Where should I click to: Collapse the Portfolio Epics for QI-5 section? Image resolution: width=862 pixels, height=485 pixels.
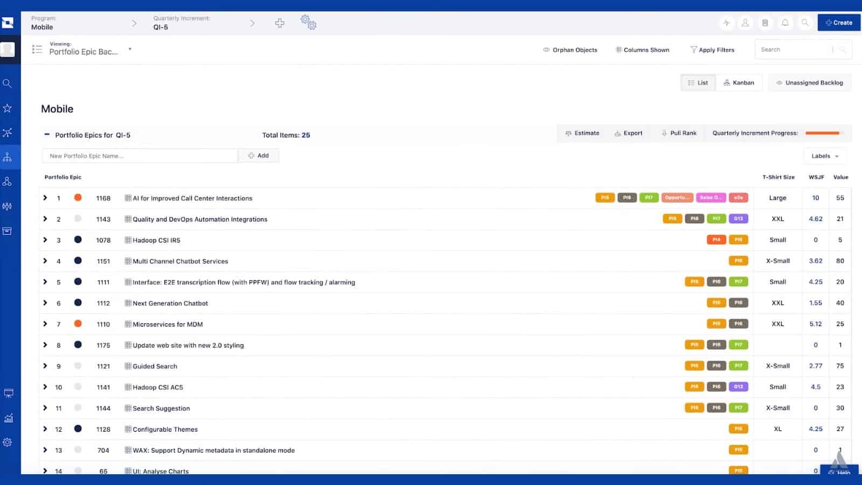(47, 134)
